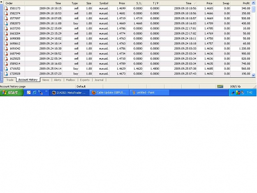This screenshot has height=193, width=257.
Task: Expand the quick launch chevron
Action: [x=46, y=91]
